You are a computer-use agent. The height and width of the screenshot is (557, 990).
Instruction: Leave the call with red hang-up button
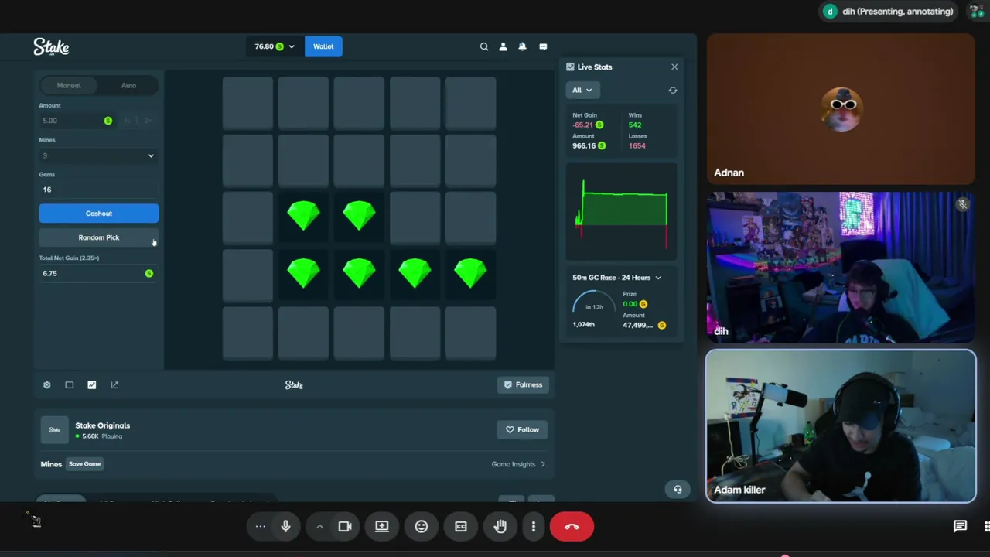coord(572,527)
